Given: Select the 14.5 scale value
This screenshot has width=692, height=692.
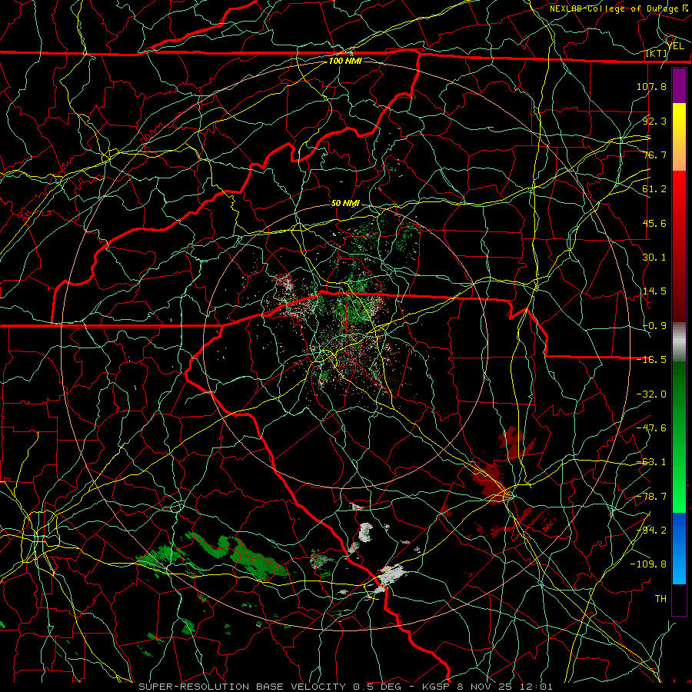Looking at the screenshot, I should [654, 291].
